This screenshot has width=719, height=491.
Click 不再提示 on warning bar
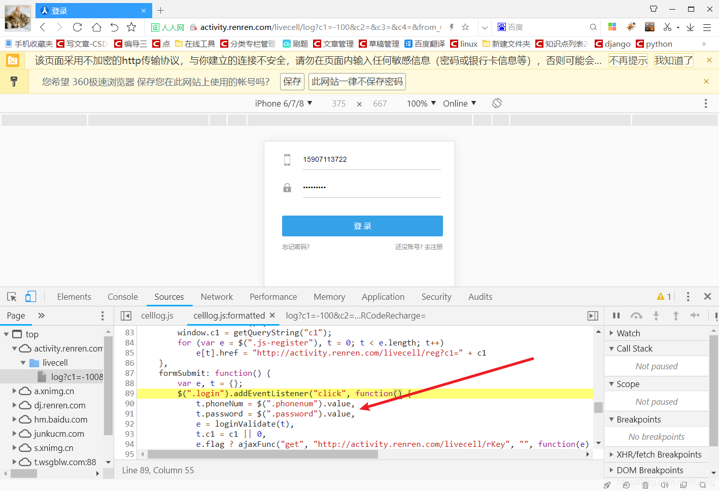(x=628, y=61)
